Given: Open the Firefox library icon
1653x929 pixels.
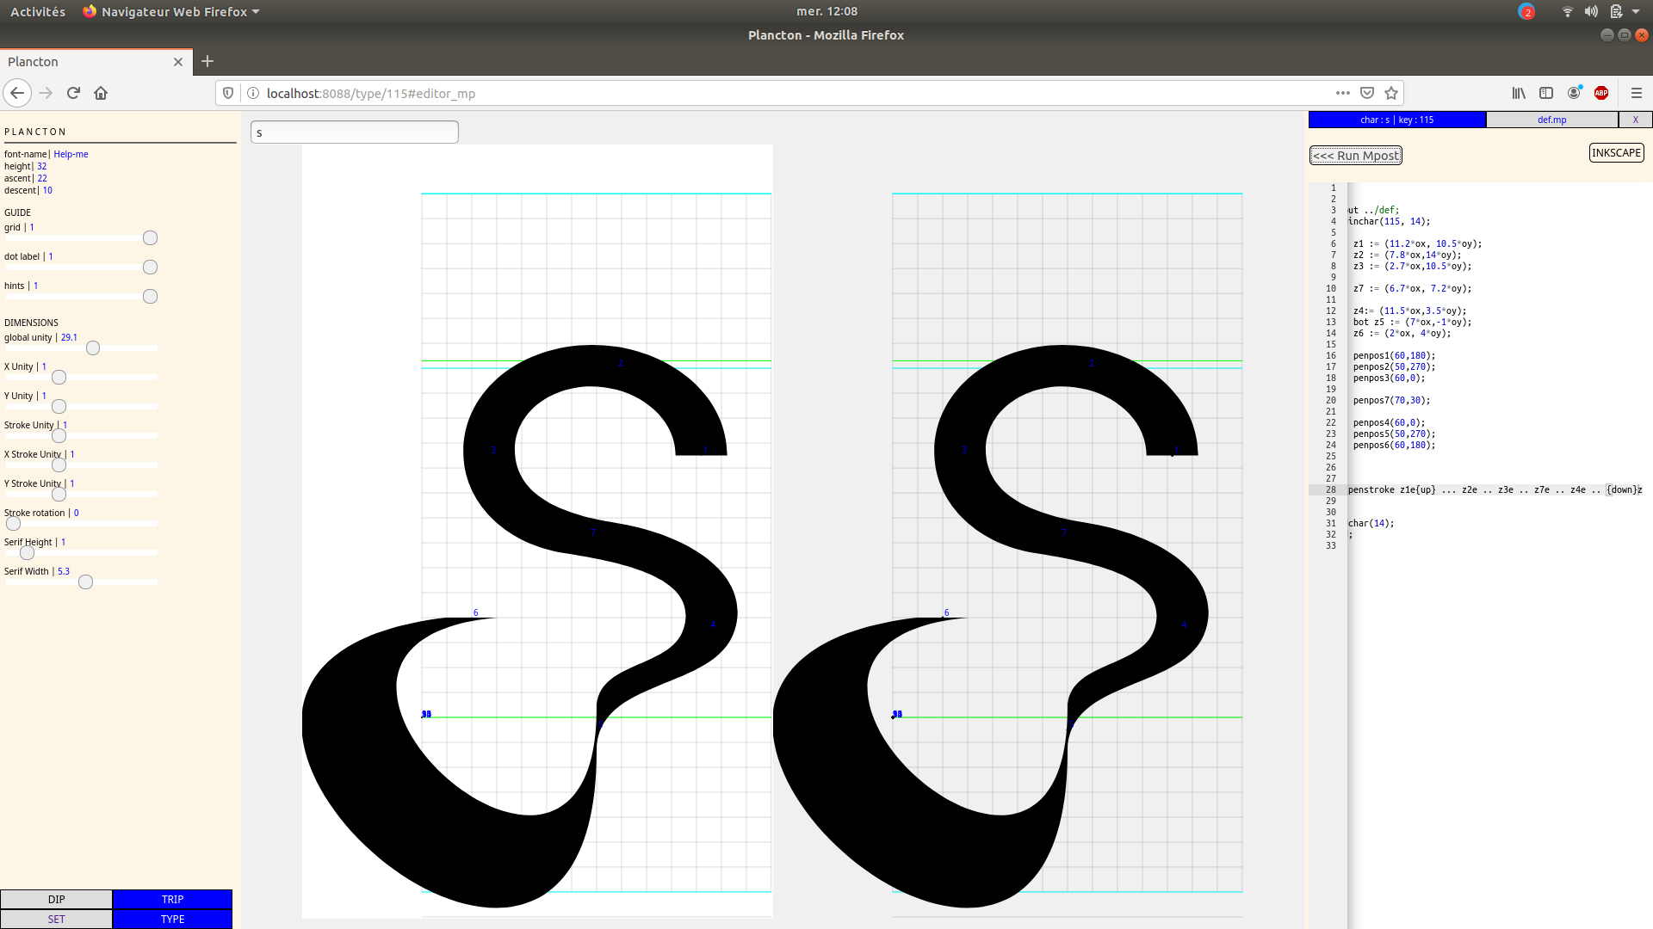Looking at the screenshot, I should point(1519,93).
